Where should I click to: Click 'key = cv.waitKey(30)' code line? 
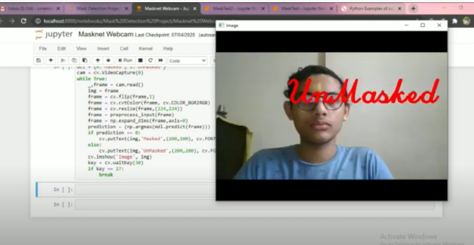pyautogui.click(x=116, y=163)
